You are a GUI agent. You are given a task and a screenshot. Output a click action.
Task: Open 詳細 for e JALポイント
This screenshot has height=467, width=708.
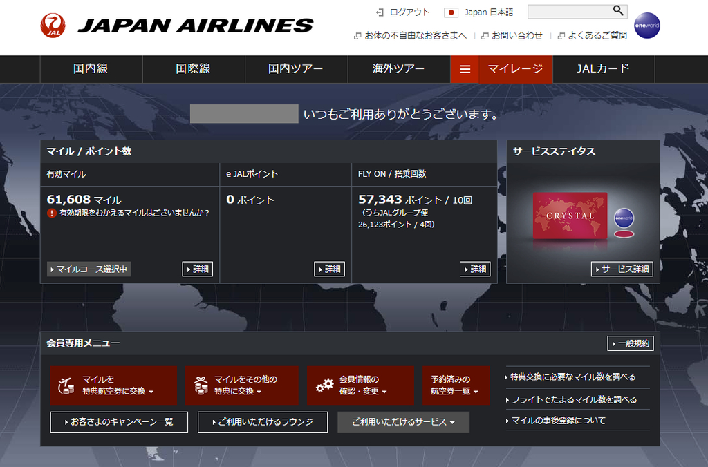coord(330,269)
